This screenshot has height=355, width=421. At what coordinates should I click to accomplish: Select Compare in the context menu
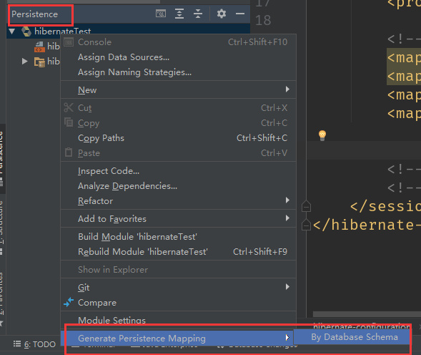[179, 303]
